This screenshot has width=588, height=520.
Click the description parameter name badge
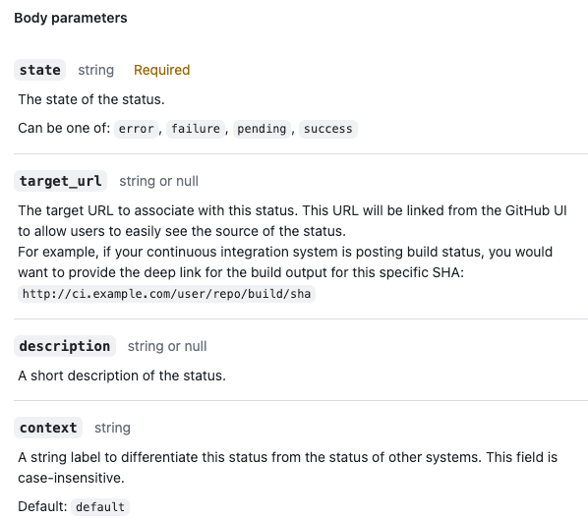pos(65,346)
